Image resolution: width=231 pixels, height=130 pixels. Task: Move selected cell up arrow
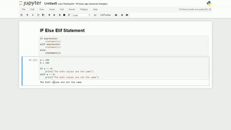pos(49,15)
